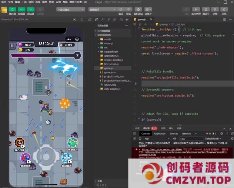Detach the simulator into separate window

[x=90, y=20]
